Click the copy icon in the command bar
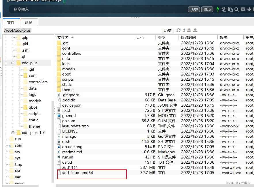The width and height of the screenshot is (254, 187). click(x=224, y=9)
